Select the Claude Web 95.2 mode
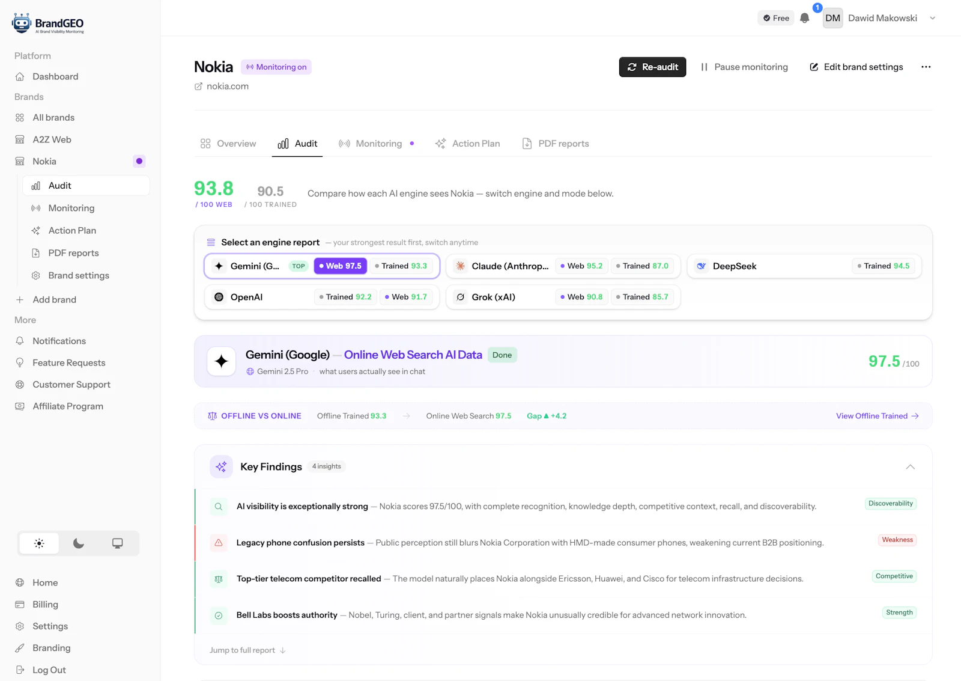Viewport: 961px width, 681px height. pyautogui.click(x=581, y=266)
